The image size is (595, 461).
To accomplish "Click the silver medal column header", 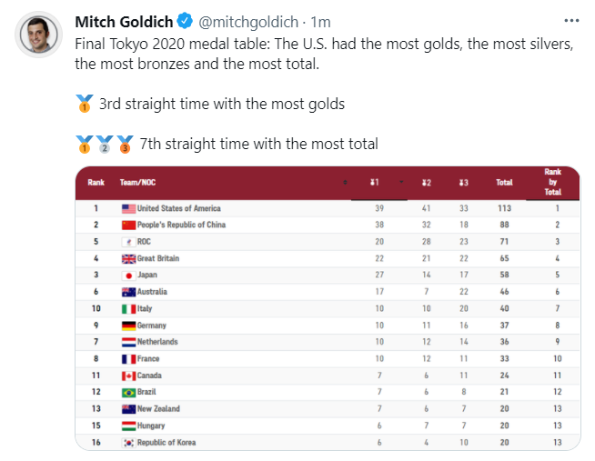I will (x=426, y=183).
